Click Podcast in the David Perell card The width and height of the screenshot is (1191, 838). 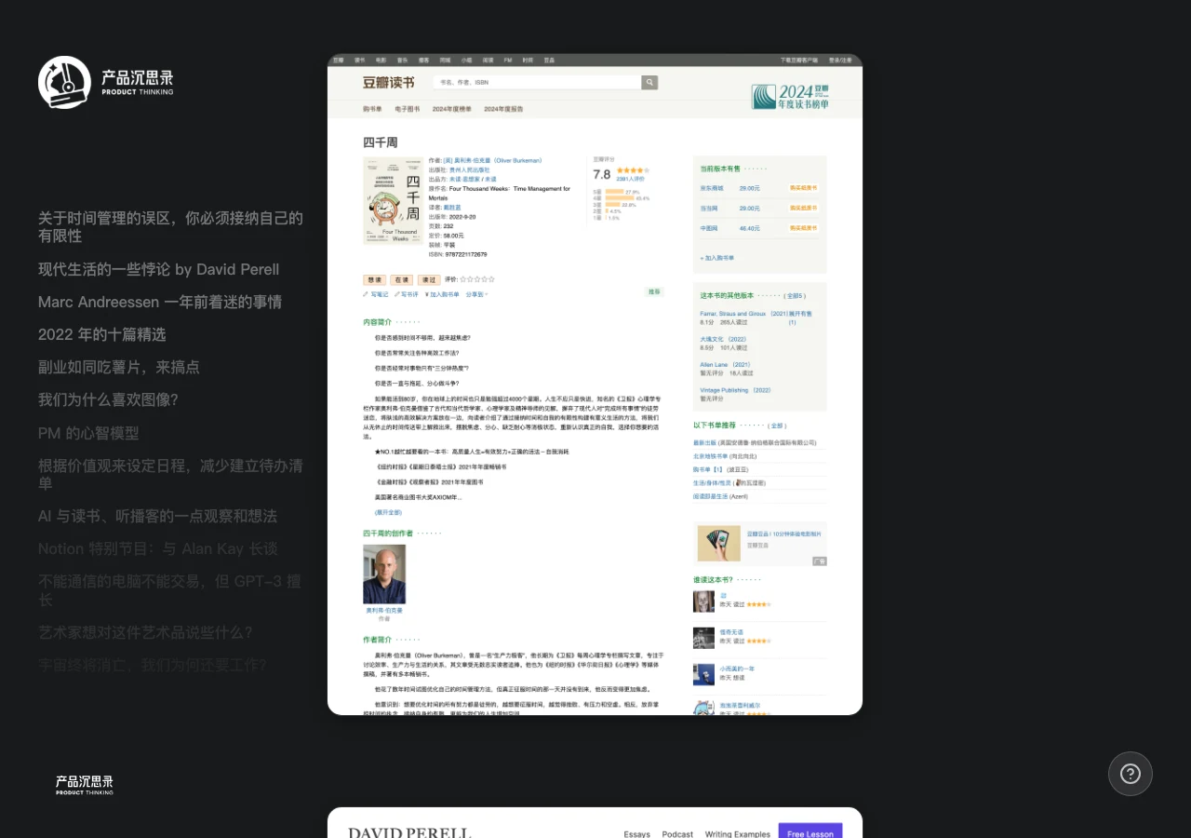click(677, 833)
